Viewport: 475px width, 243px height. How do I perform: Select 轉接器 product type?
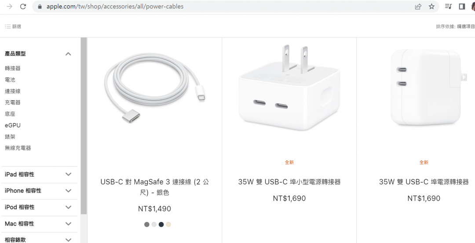tap(13, 69)
